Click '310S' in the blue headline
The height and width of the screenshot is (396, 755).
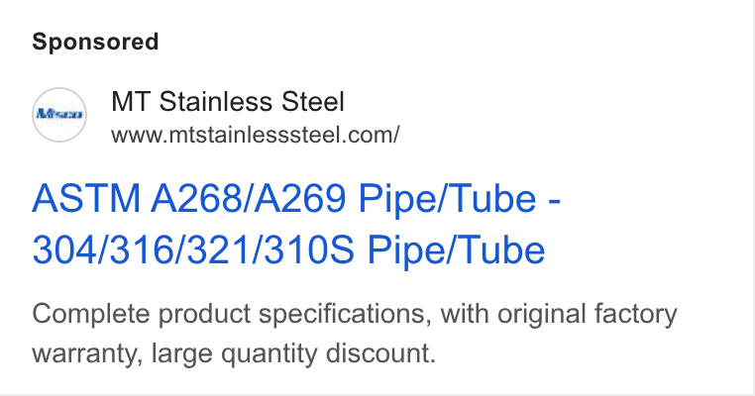(x=309, y=250)
